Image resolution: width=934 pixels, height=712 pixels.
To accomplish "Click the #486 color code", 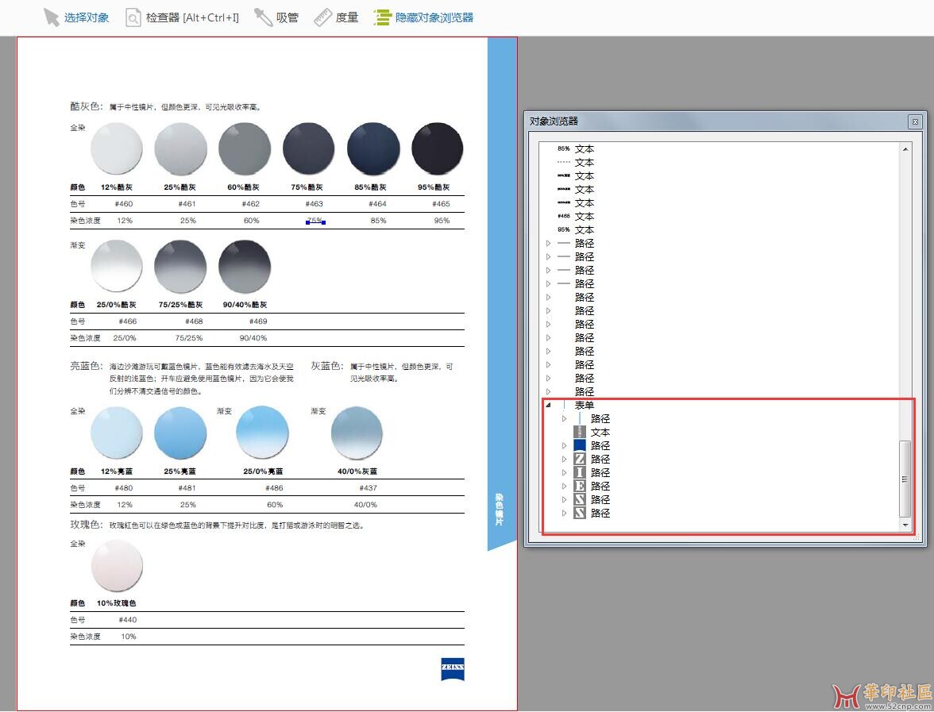I will coord(274,487).
